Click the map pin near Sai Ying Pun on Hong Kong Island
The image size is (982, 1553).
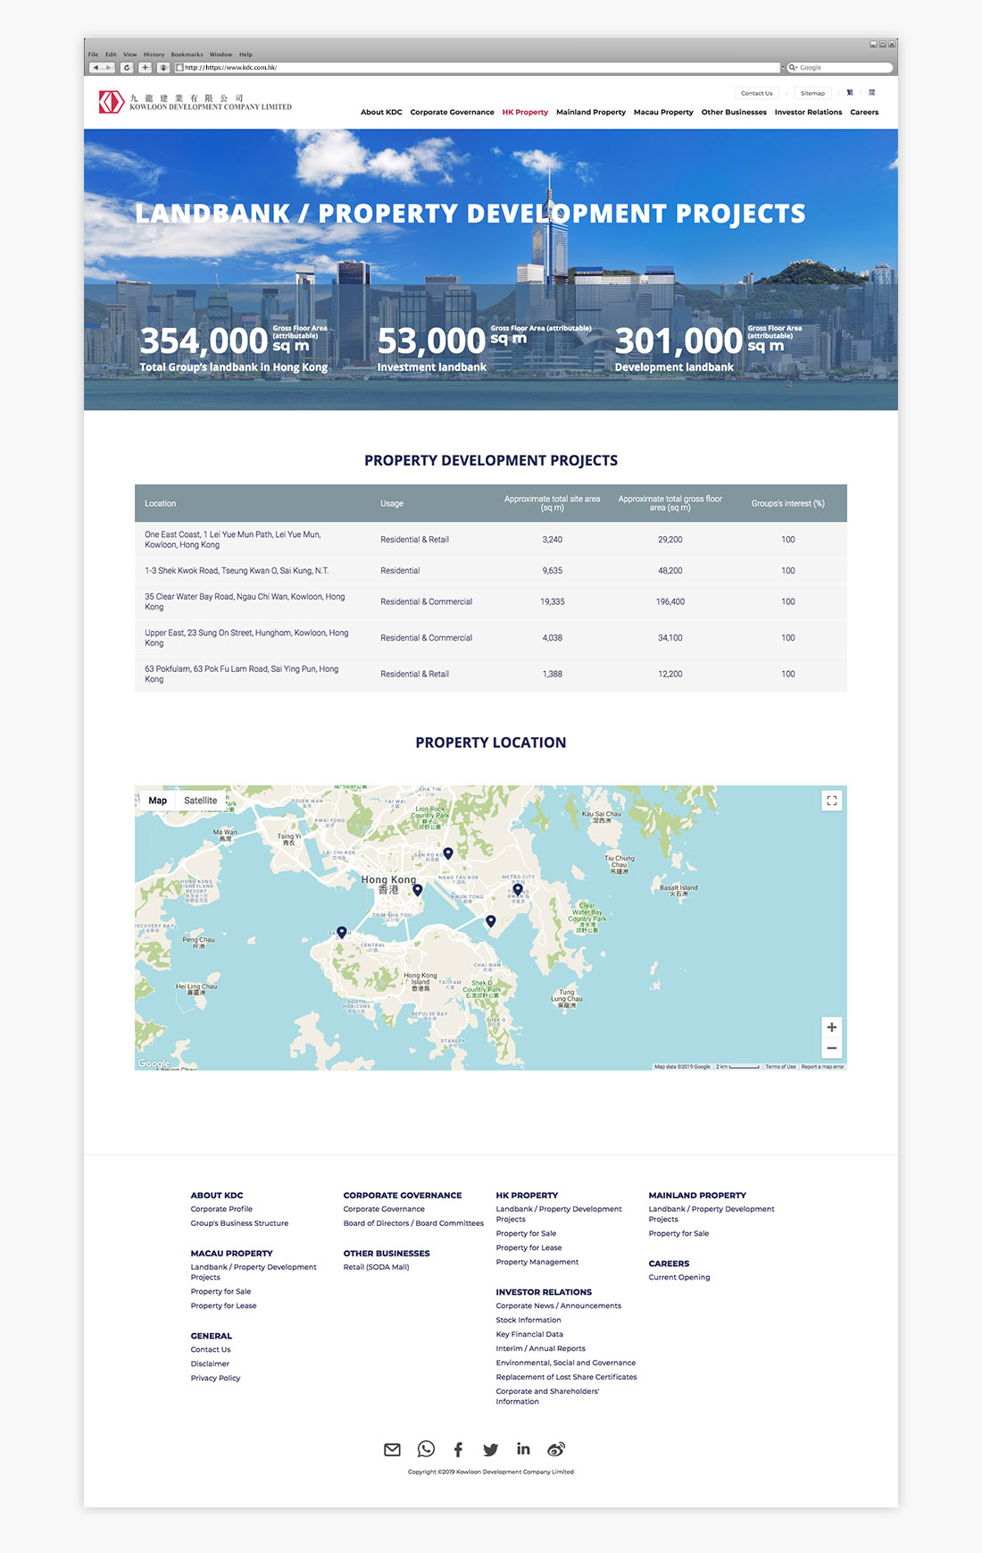point(342,933)
